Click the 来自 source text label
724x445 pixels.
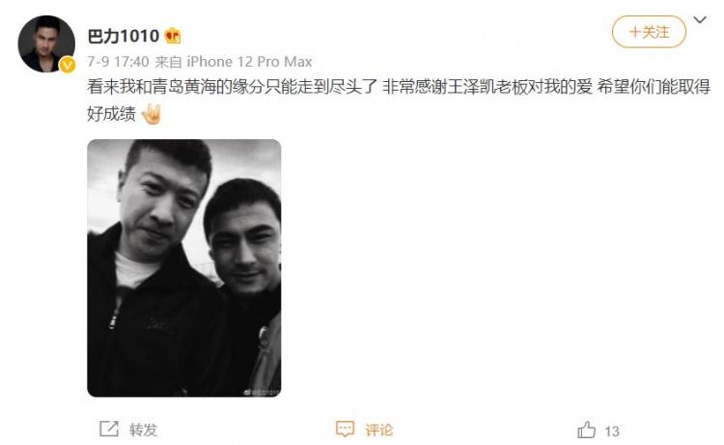click(x=169, y=62)
